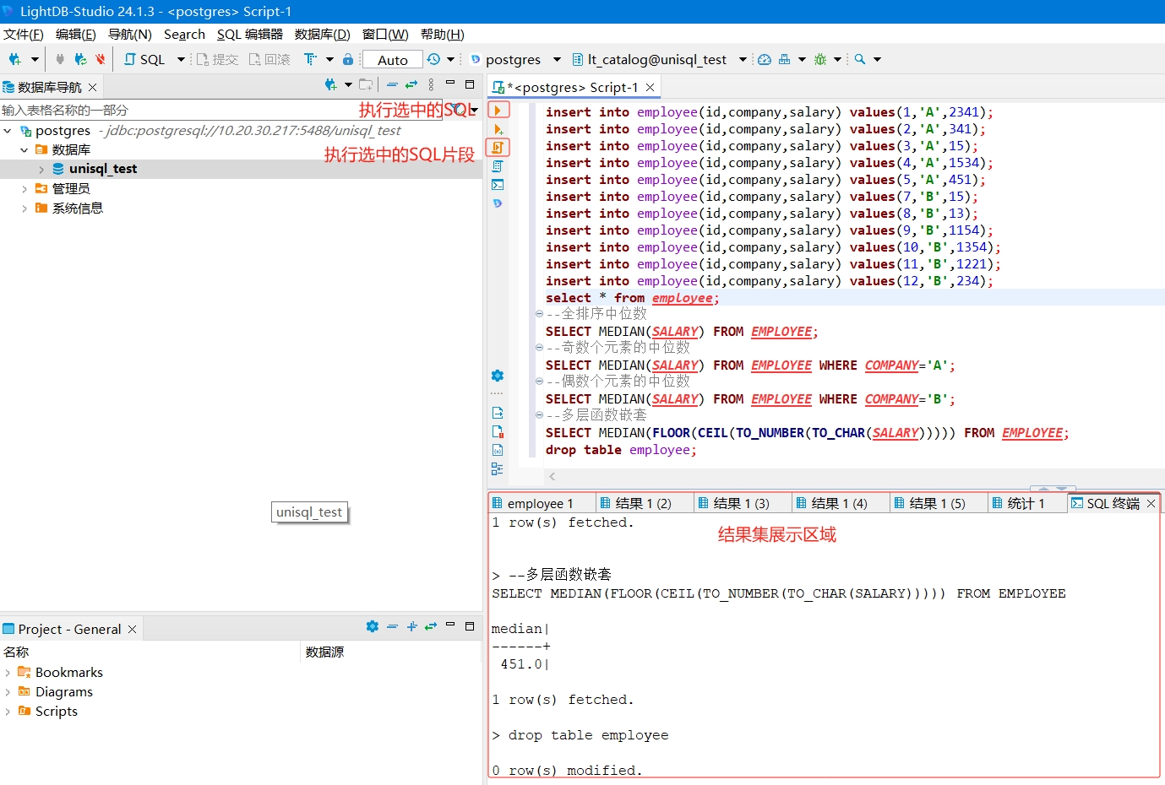Viewport: 1165px width, 785px height.
Task: Open the 编辑 menu
Action: (x=75, y=34)
